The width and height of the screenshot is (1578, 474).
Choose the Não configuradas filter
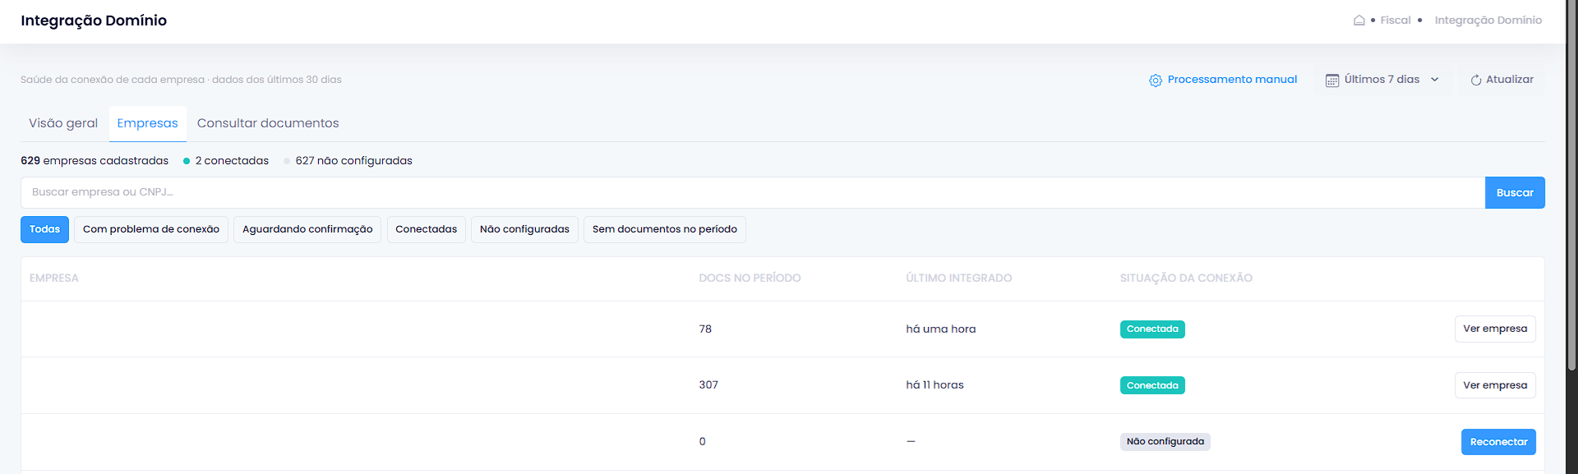pos(524,229)
